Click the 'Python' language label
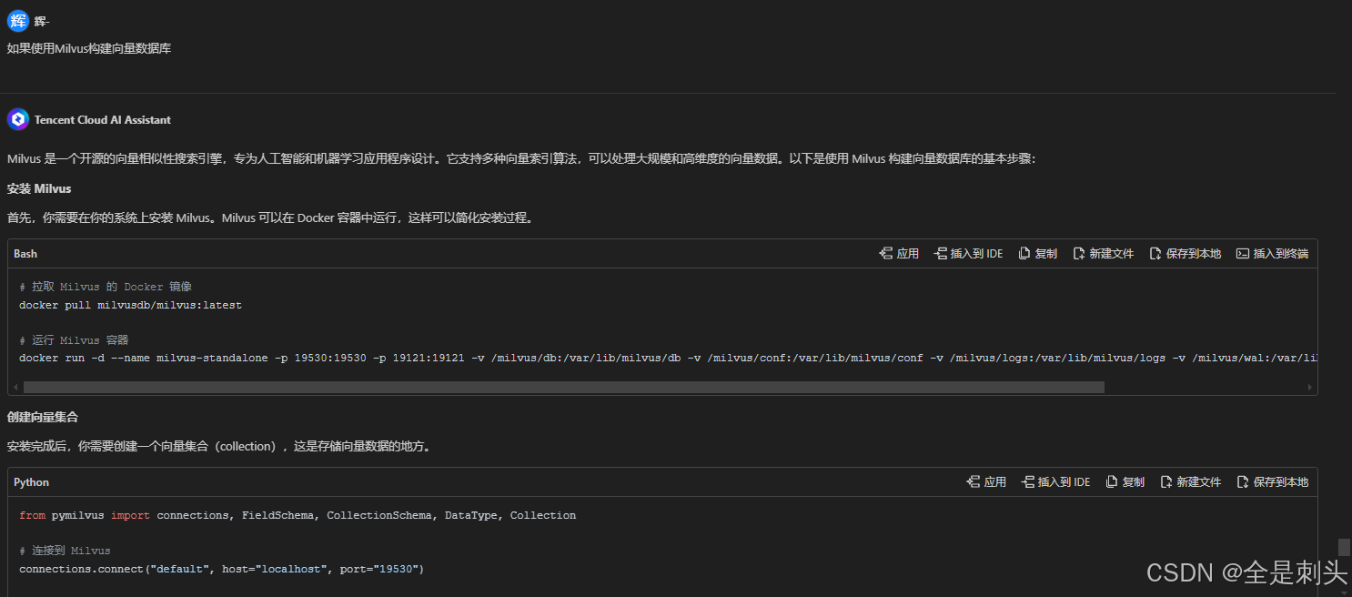The width and height of the screenshot is (1352, 597). coord(32,482)
